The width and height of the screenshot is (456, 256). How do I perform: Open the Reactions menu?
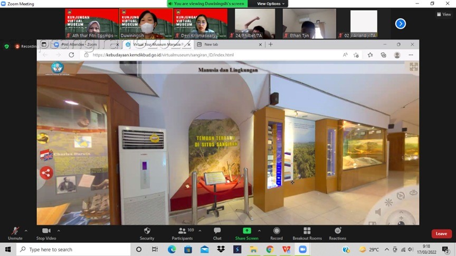coord(337,231)
